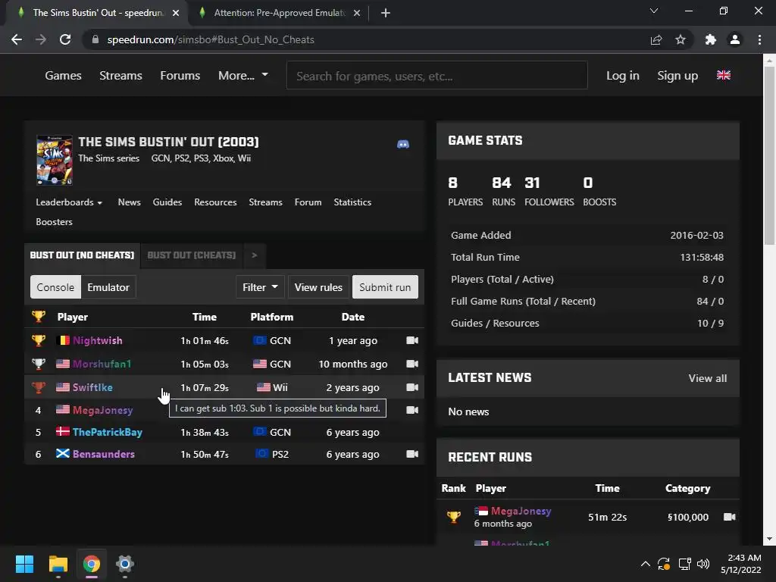
Task: Open a new tab with plus icon
Action: click(386, 13)
